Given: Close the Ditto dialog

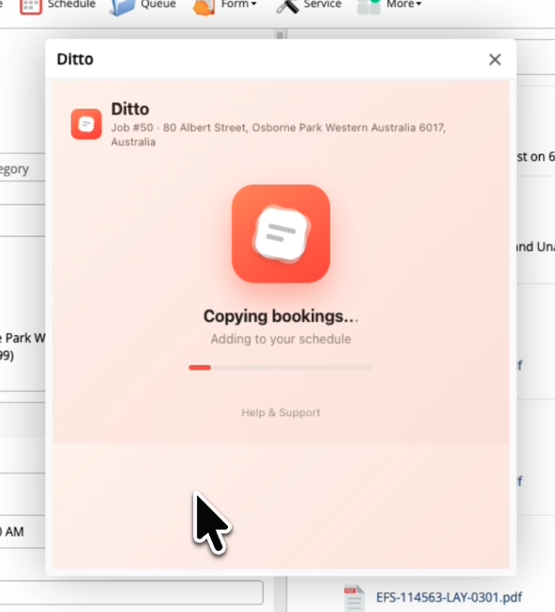Looking at the screenshot, I should point(495,59).
